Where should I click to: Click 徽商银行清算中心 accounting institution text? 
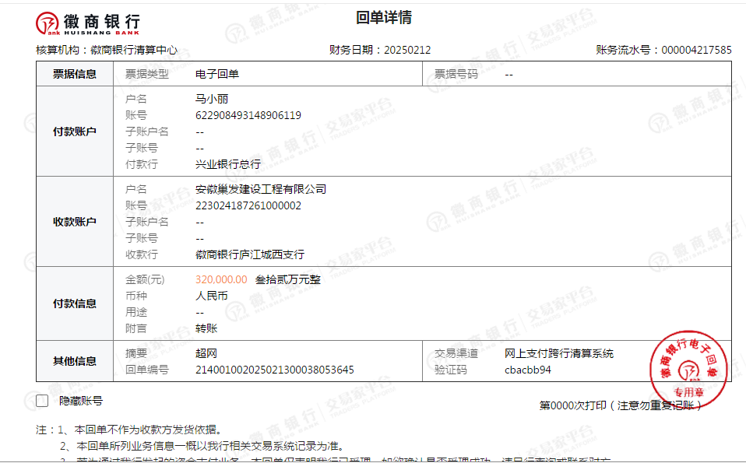pos(133,50)
